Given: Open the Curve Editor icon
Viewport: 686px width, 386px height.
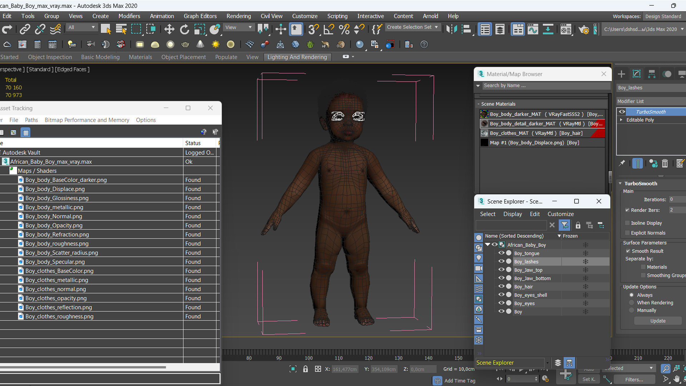Looking at the screenshot, I should point(533,29).
